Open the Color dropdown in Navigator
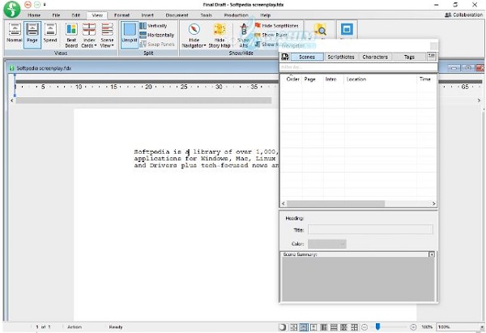The width and height of the screenshot is (486, 333). pyautogui.click(x=327, y=244)
